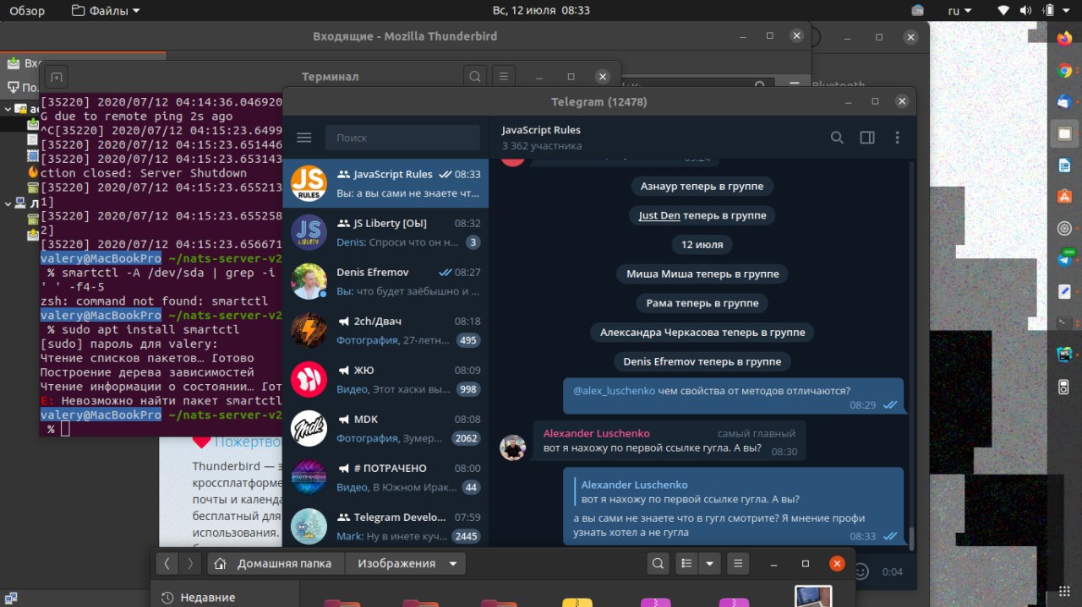Click the JavaScript Rules chat header title
The width and height of the screenshot is (1082, 607).
(541, 130)
